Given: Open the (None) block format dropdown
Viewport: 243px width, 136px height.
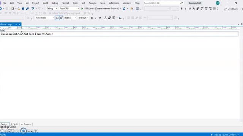Looking at the screenshot, I should pos(70,18).
